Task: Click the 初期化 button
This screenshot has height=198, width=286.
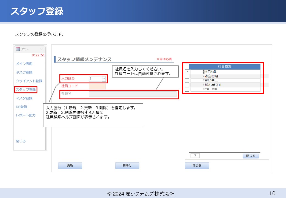Action: (x=127, y=166)
